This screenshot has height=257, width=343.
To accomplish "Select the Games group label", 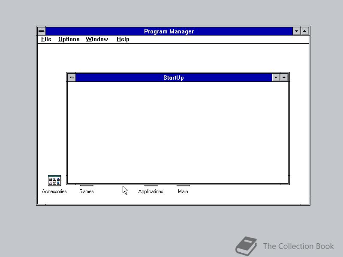I will tap(87, 191).
